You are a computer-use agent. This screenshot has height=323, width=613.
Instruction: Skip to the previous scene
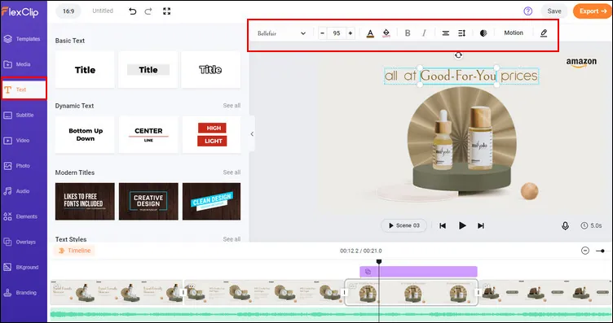[443, 226]
